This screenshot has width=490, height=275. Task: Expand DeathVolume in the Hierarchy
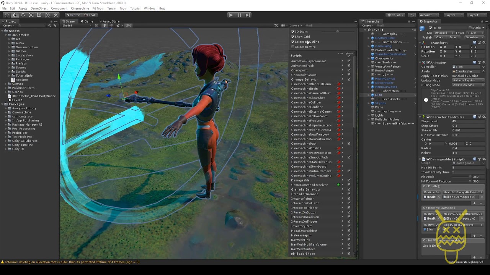[369, 38]
